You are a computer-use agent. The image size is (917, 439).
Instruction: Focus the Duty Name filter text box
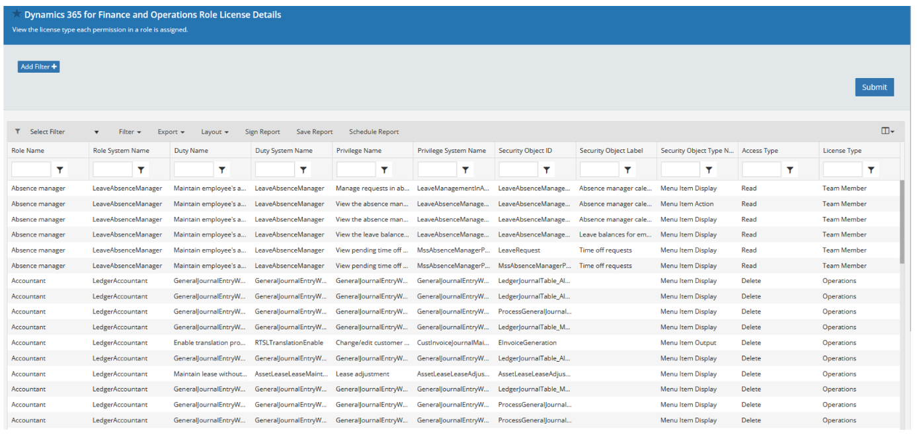point(194,170)
